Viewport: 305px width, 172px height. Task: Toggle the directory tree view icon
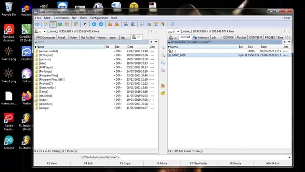[x=67, y=24]
